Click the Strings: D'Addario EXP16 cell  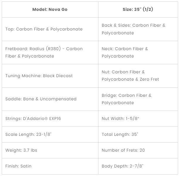pyautogui.click(x=50, y=119)
